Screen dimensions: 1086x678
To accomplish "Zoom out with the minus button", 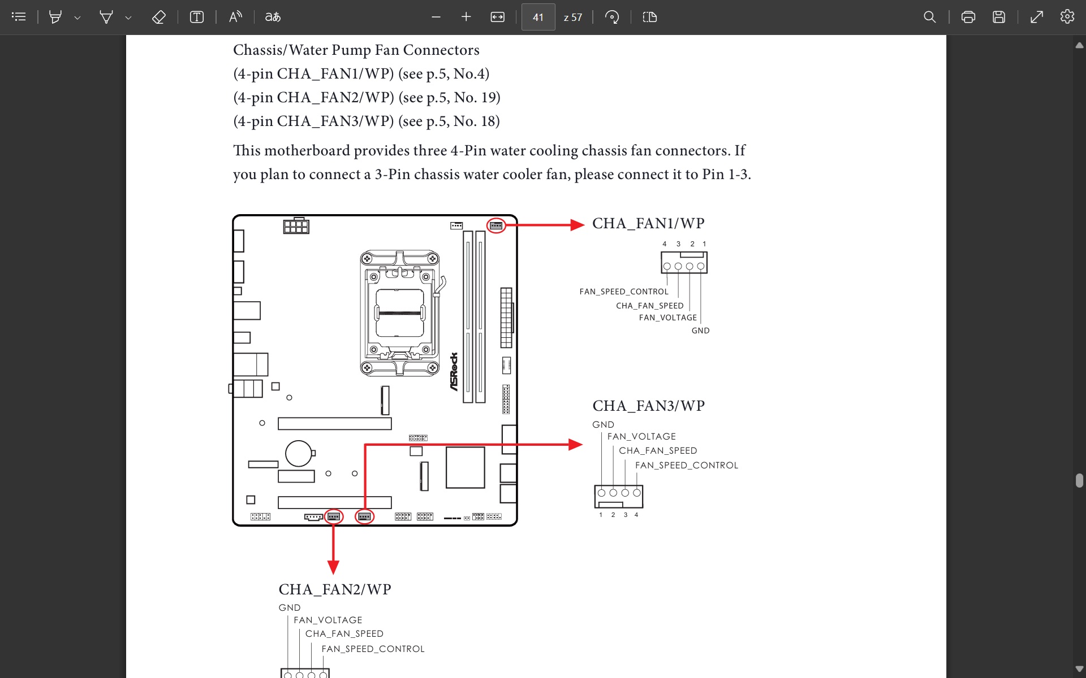I will (x=436, y=17).
